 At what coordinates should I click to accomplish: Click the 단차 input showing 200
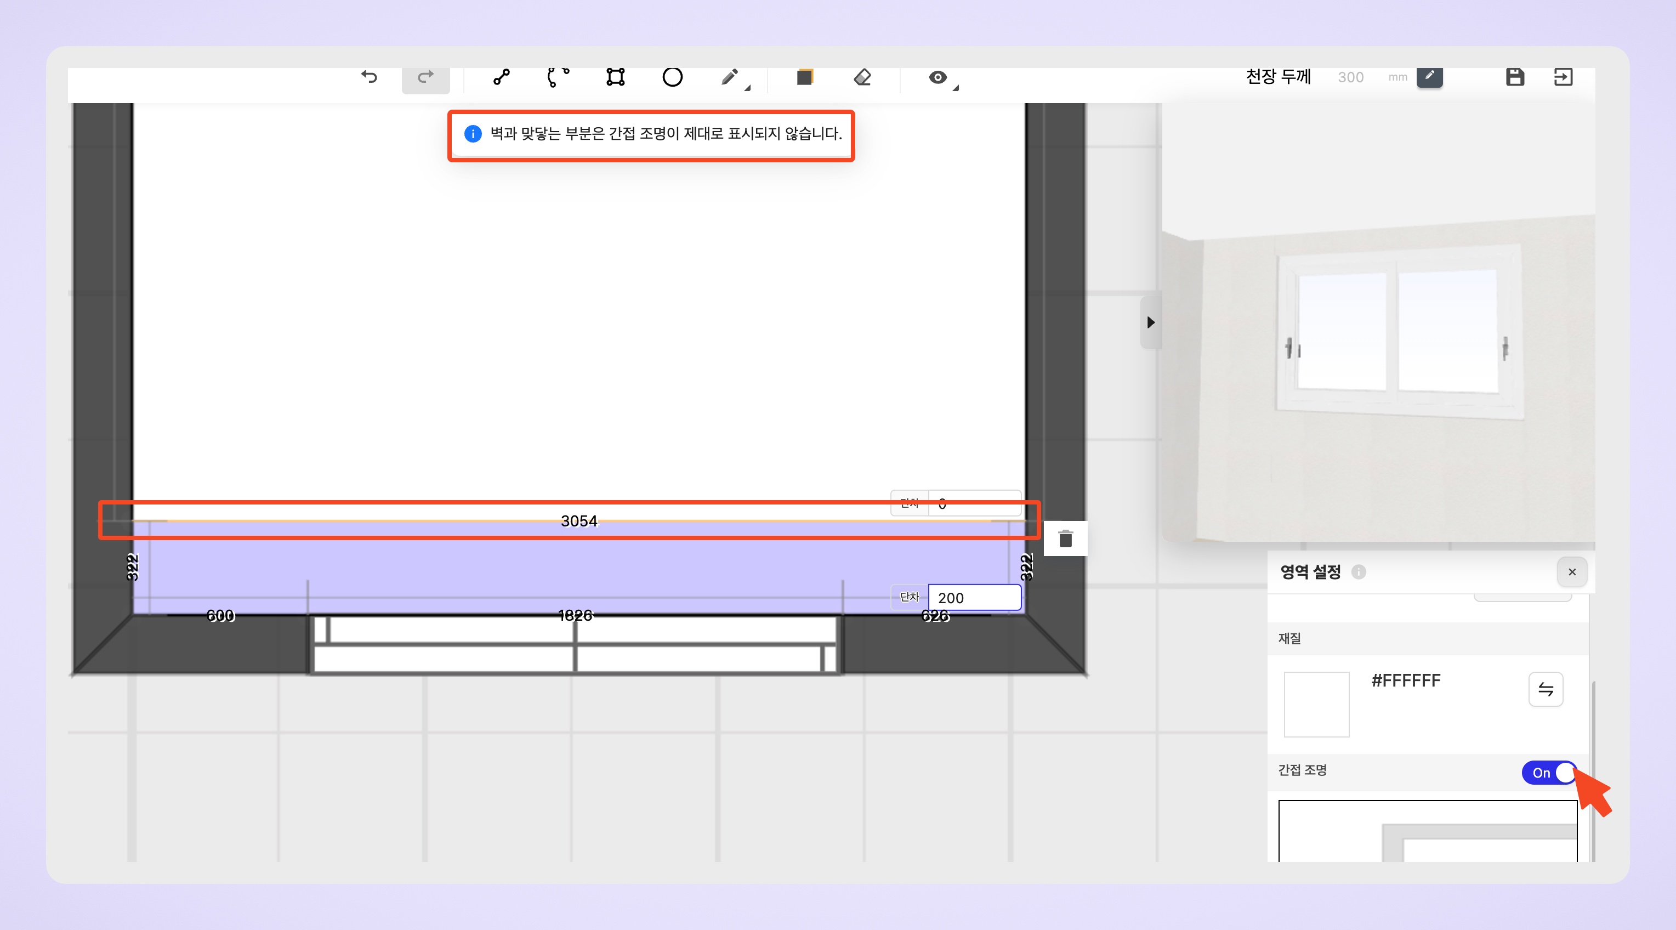coord(974,598)
